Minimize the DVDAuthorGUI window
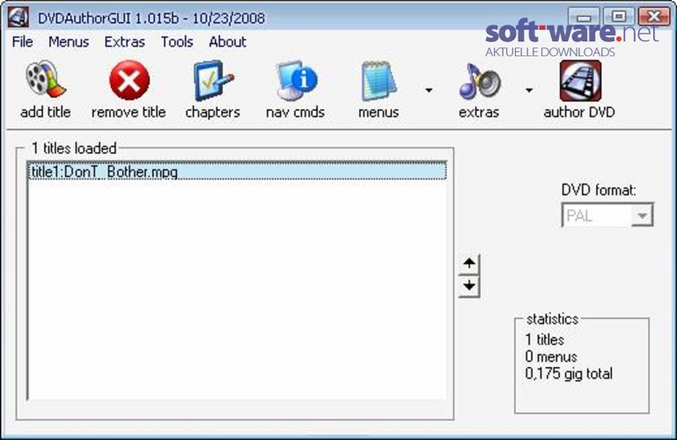The height and width of the screenshot is (440, 677). pyautogui.click(x=584, y=18)
